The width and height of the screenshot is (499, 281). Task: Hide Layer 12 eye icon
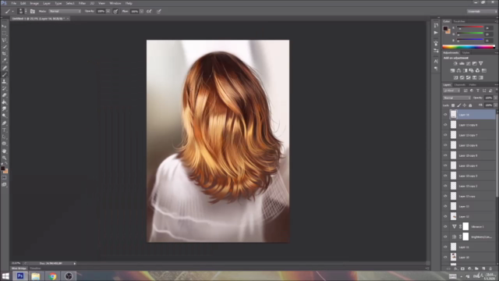pos(445,217)
